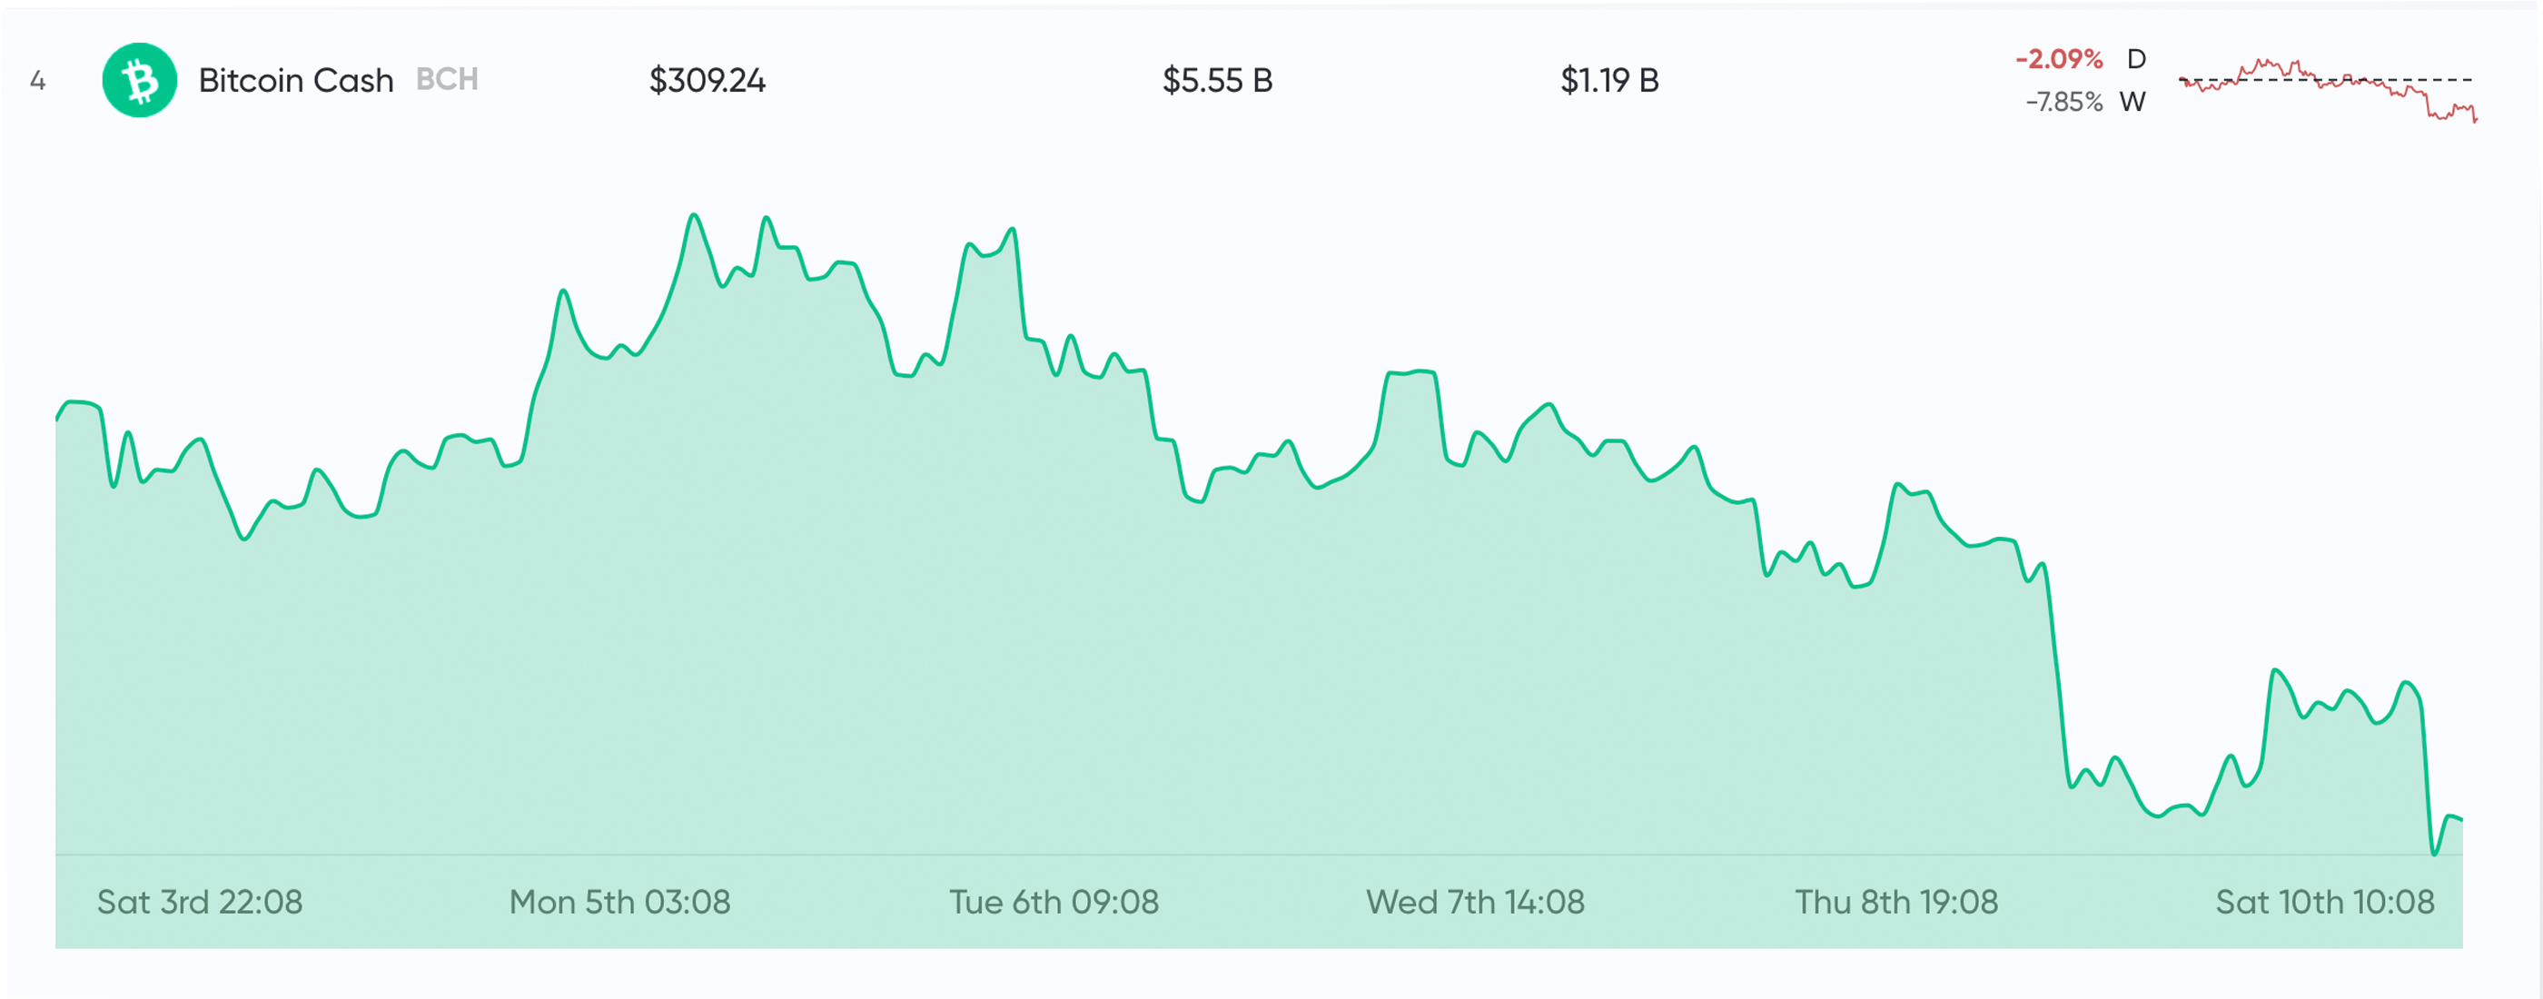Select the W weekly change label
The height and width of the screenshot is (999, 2543).
click(x=2132, y=102)
